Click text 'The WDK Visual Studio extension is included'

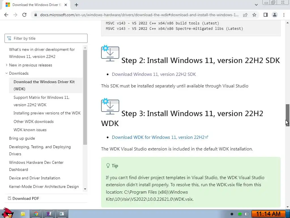pos(177,149)
